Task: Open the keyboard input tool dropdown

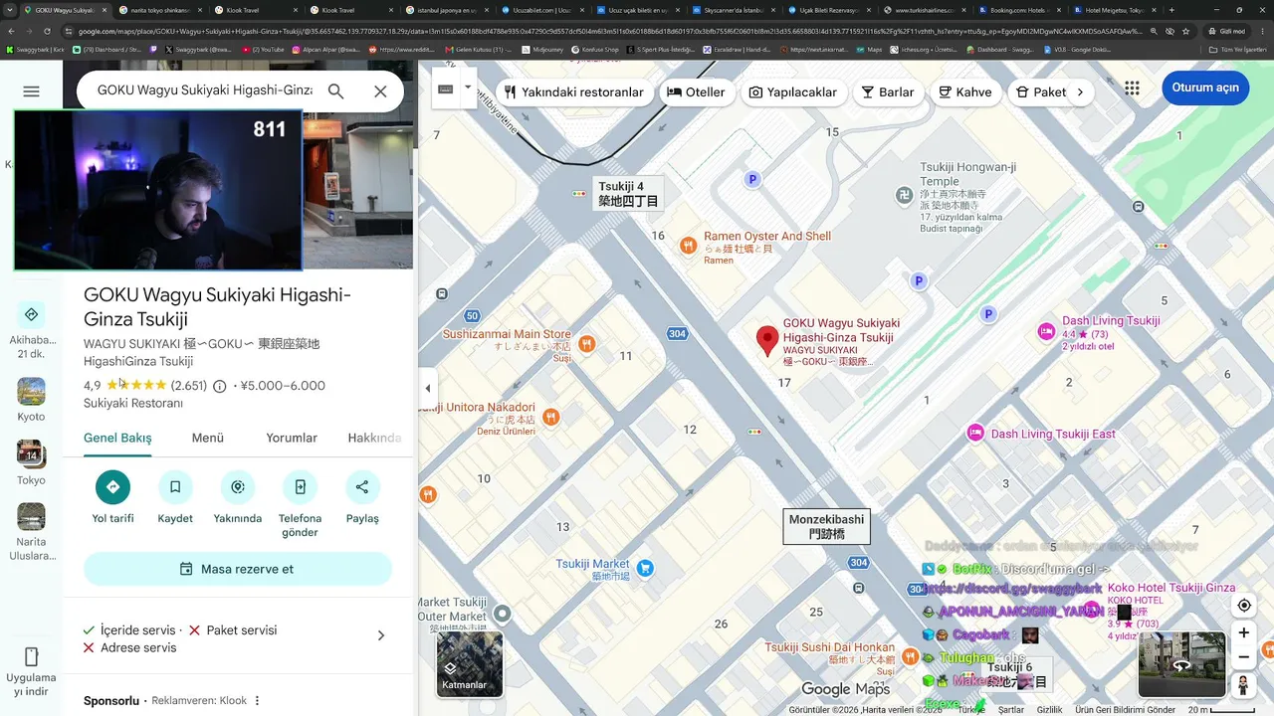Action: (468, 88)
